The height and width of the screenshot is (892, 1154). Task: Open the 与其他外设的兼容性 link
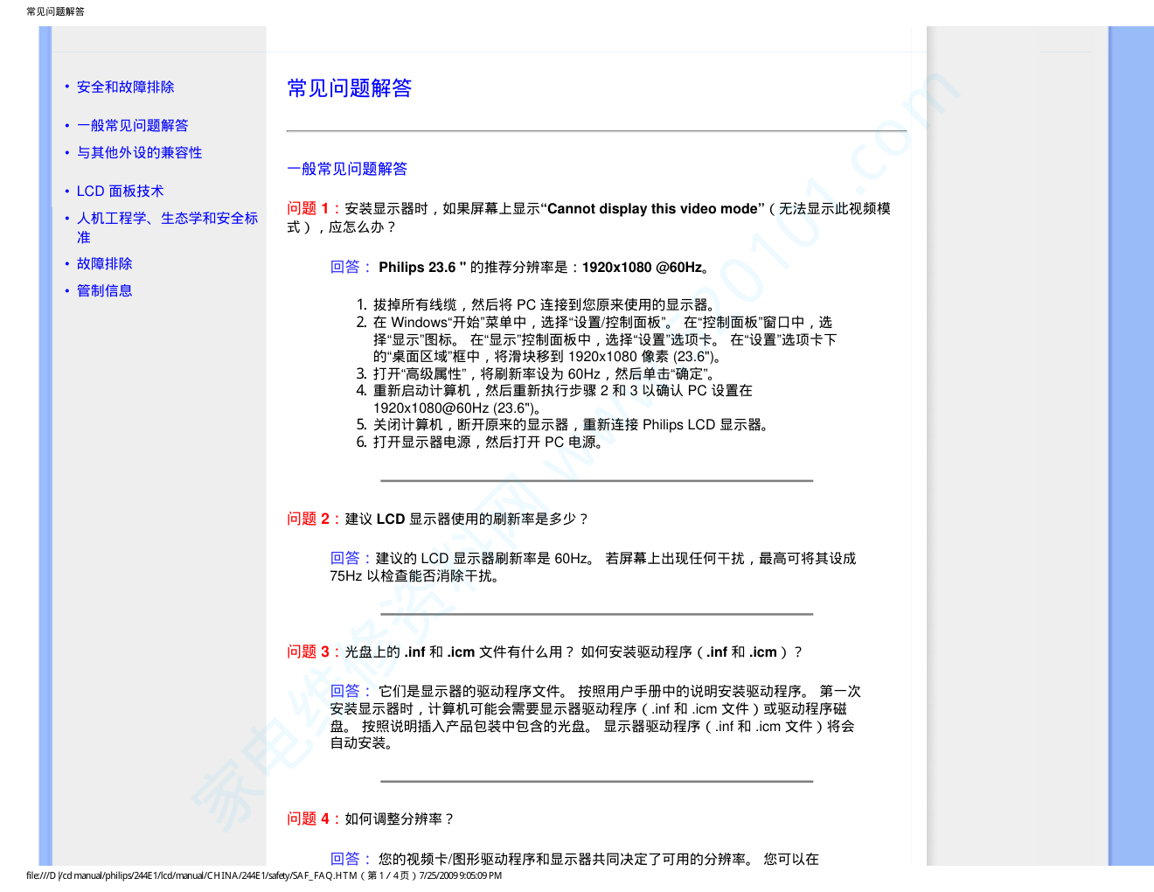click(139, 153)
